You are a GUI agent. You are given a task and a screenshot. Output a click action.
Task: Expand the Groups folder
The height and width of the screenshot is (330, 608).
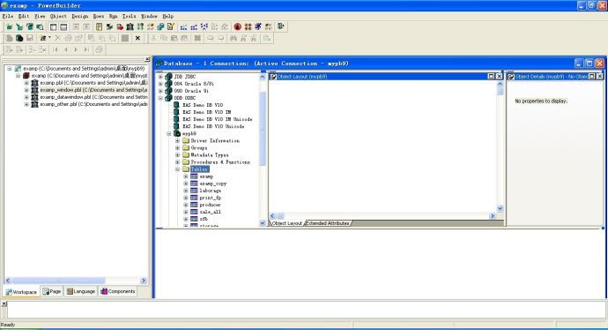coord(178,148)
